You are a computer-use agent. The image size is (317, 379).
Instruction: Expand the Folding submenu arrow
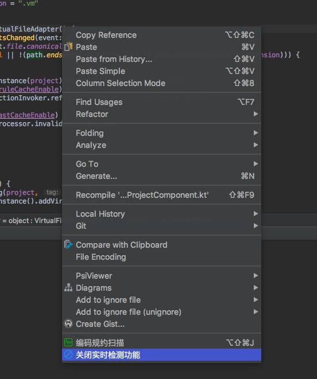pyautogui.click(x=256, y=132)
